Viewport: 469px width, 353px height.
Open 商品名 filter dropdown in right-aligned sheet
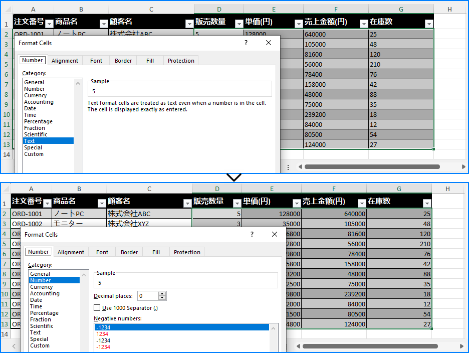coord(102,203)
